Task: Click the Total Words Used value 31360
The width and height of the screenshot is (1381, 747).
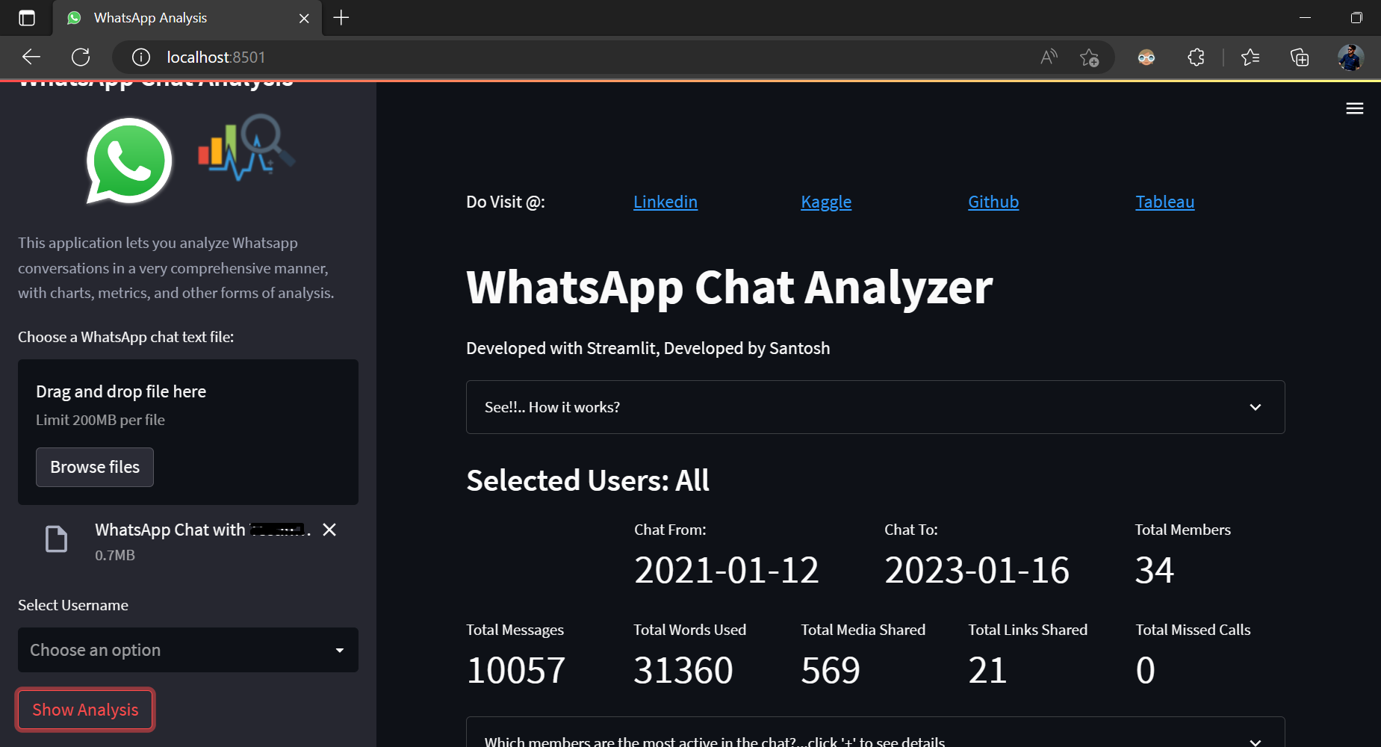Action: [683, 670]
